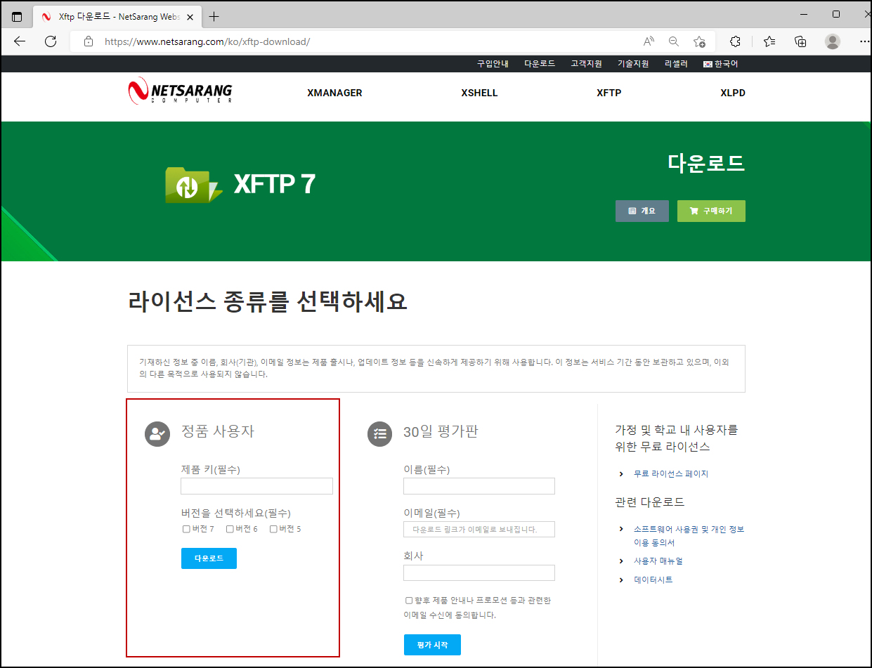Click the browser address bar URL
This screenshot has width=872, height=668.
tap(207, 41)
